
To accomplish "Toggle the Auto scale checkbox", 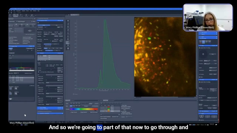I will click(x=124, y=111).
